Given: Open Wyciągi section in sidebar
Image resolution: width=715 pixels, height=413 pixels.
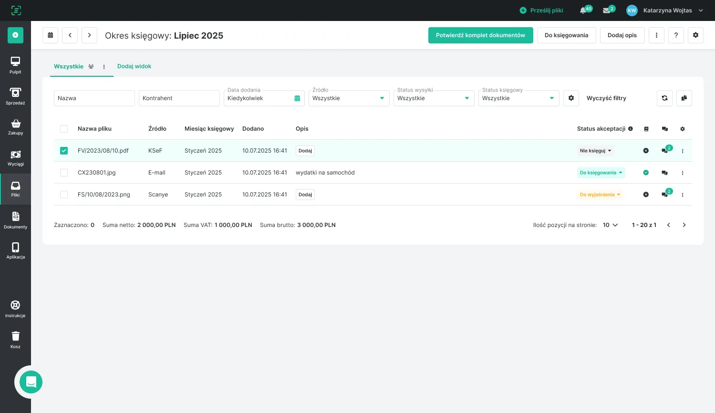Looking at the screenshot, I should tap(15, 158).
